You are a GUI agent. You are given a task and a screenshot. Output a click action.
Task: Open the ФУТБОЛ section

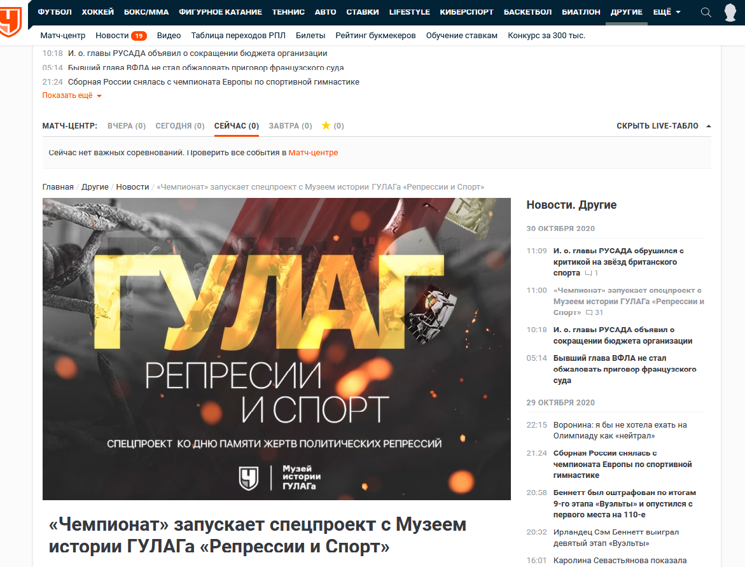click(55, 12)
